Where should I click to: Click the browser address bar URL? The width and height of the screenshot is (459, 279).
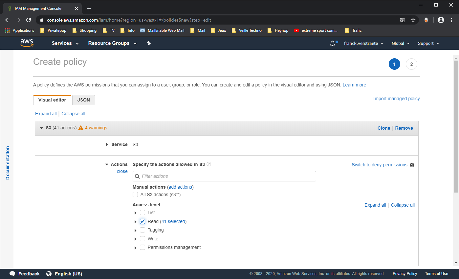click(129, 20)
